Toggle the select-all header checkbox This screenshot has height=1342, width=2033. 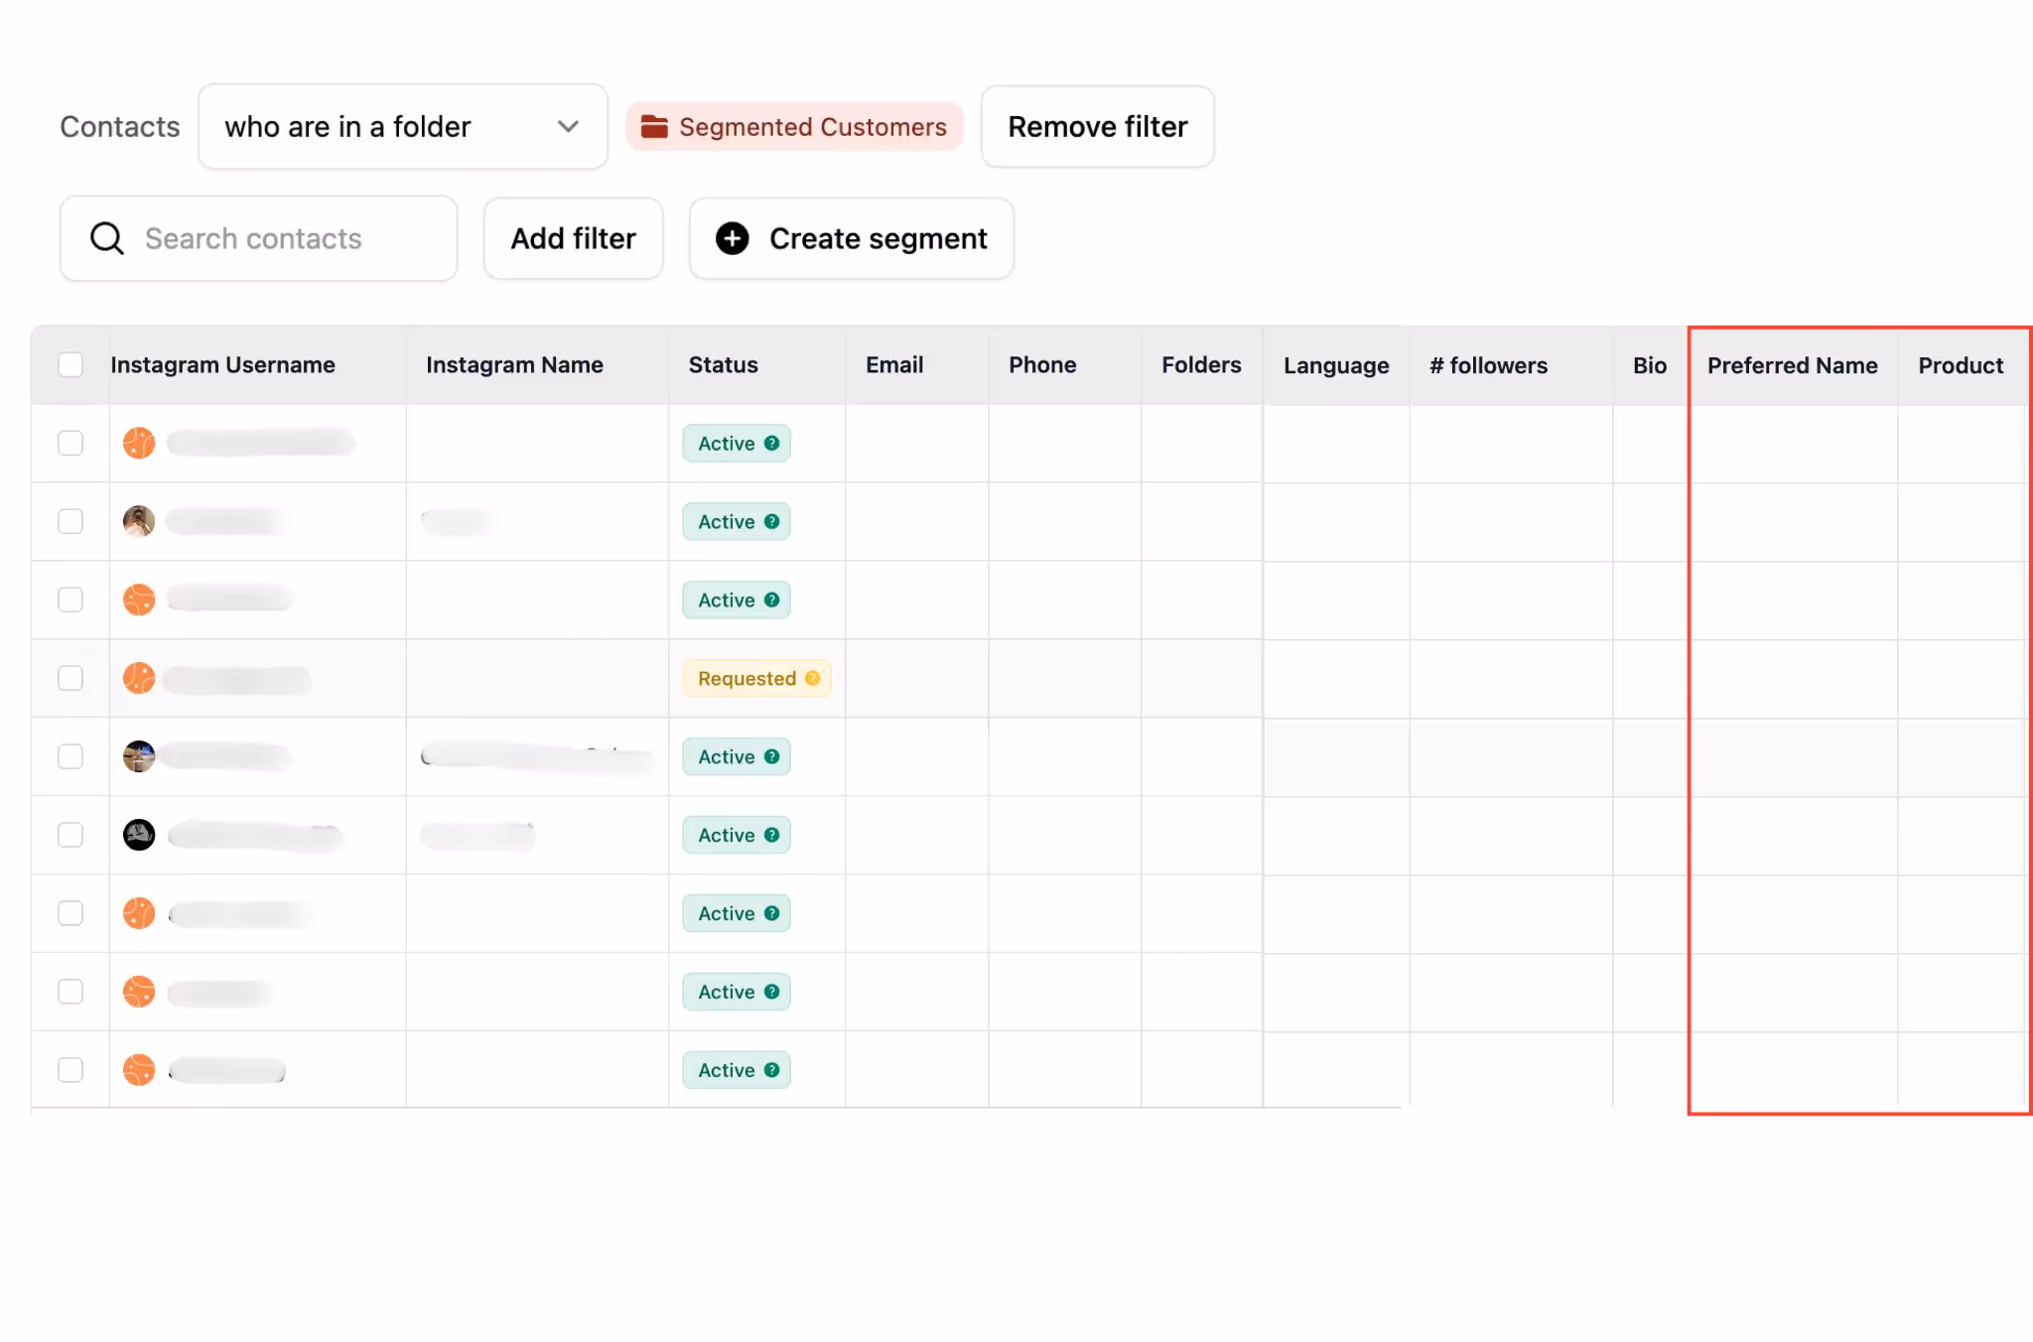[70, 364]
